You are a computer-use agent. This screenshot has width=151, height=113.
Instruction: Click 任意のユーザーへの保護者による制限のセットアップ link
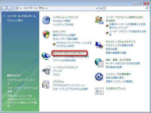(x=127, y=26)
